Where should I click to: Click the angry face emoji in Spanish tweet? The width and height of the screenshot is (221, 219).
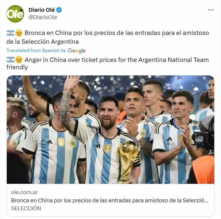[x=19, y=33]
